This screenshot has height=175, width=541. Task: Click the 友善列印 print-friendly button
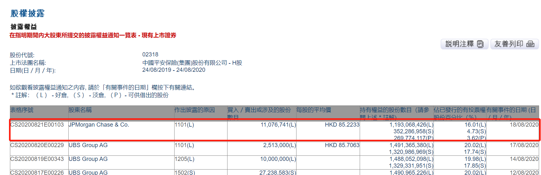pyautogui.click(x=514, y=44)
